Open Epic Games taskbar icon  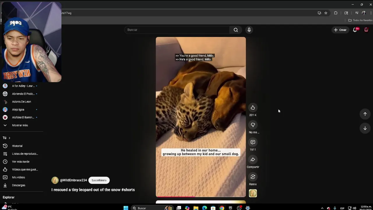coord(231,208)
